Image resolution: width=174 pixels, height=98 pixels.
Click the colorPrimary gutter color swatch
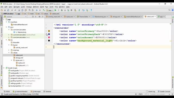49,31
